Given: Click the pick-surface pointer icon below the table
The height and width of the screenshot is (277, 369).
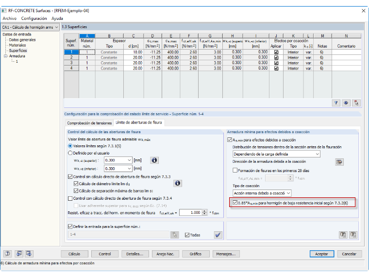Looking at the screenshot, I should pos(356,103).
